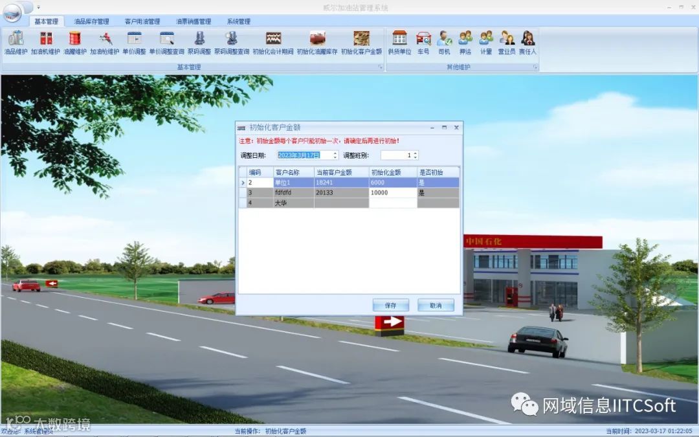Open 单价调整 tool
Viewport: 699px width, 437px height.
point(134,43)
